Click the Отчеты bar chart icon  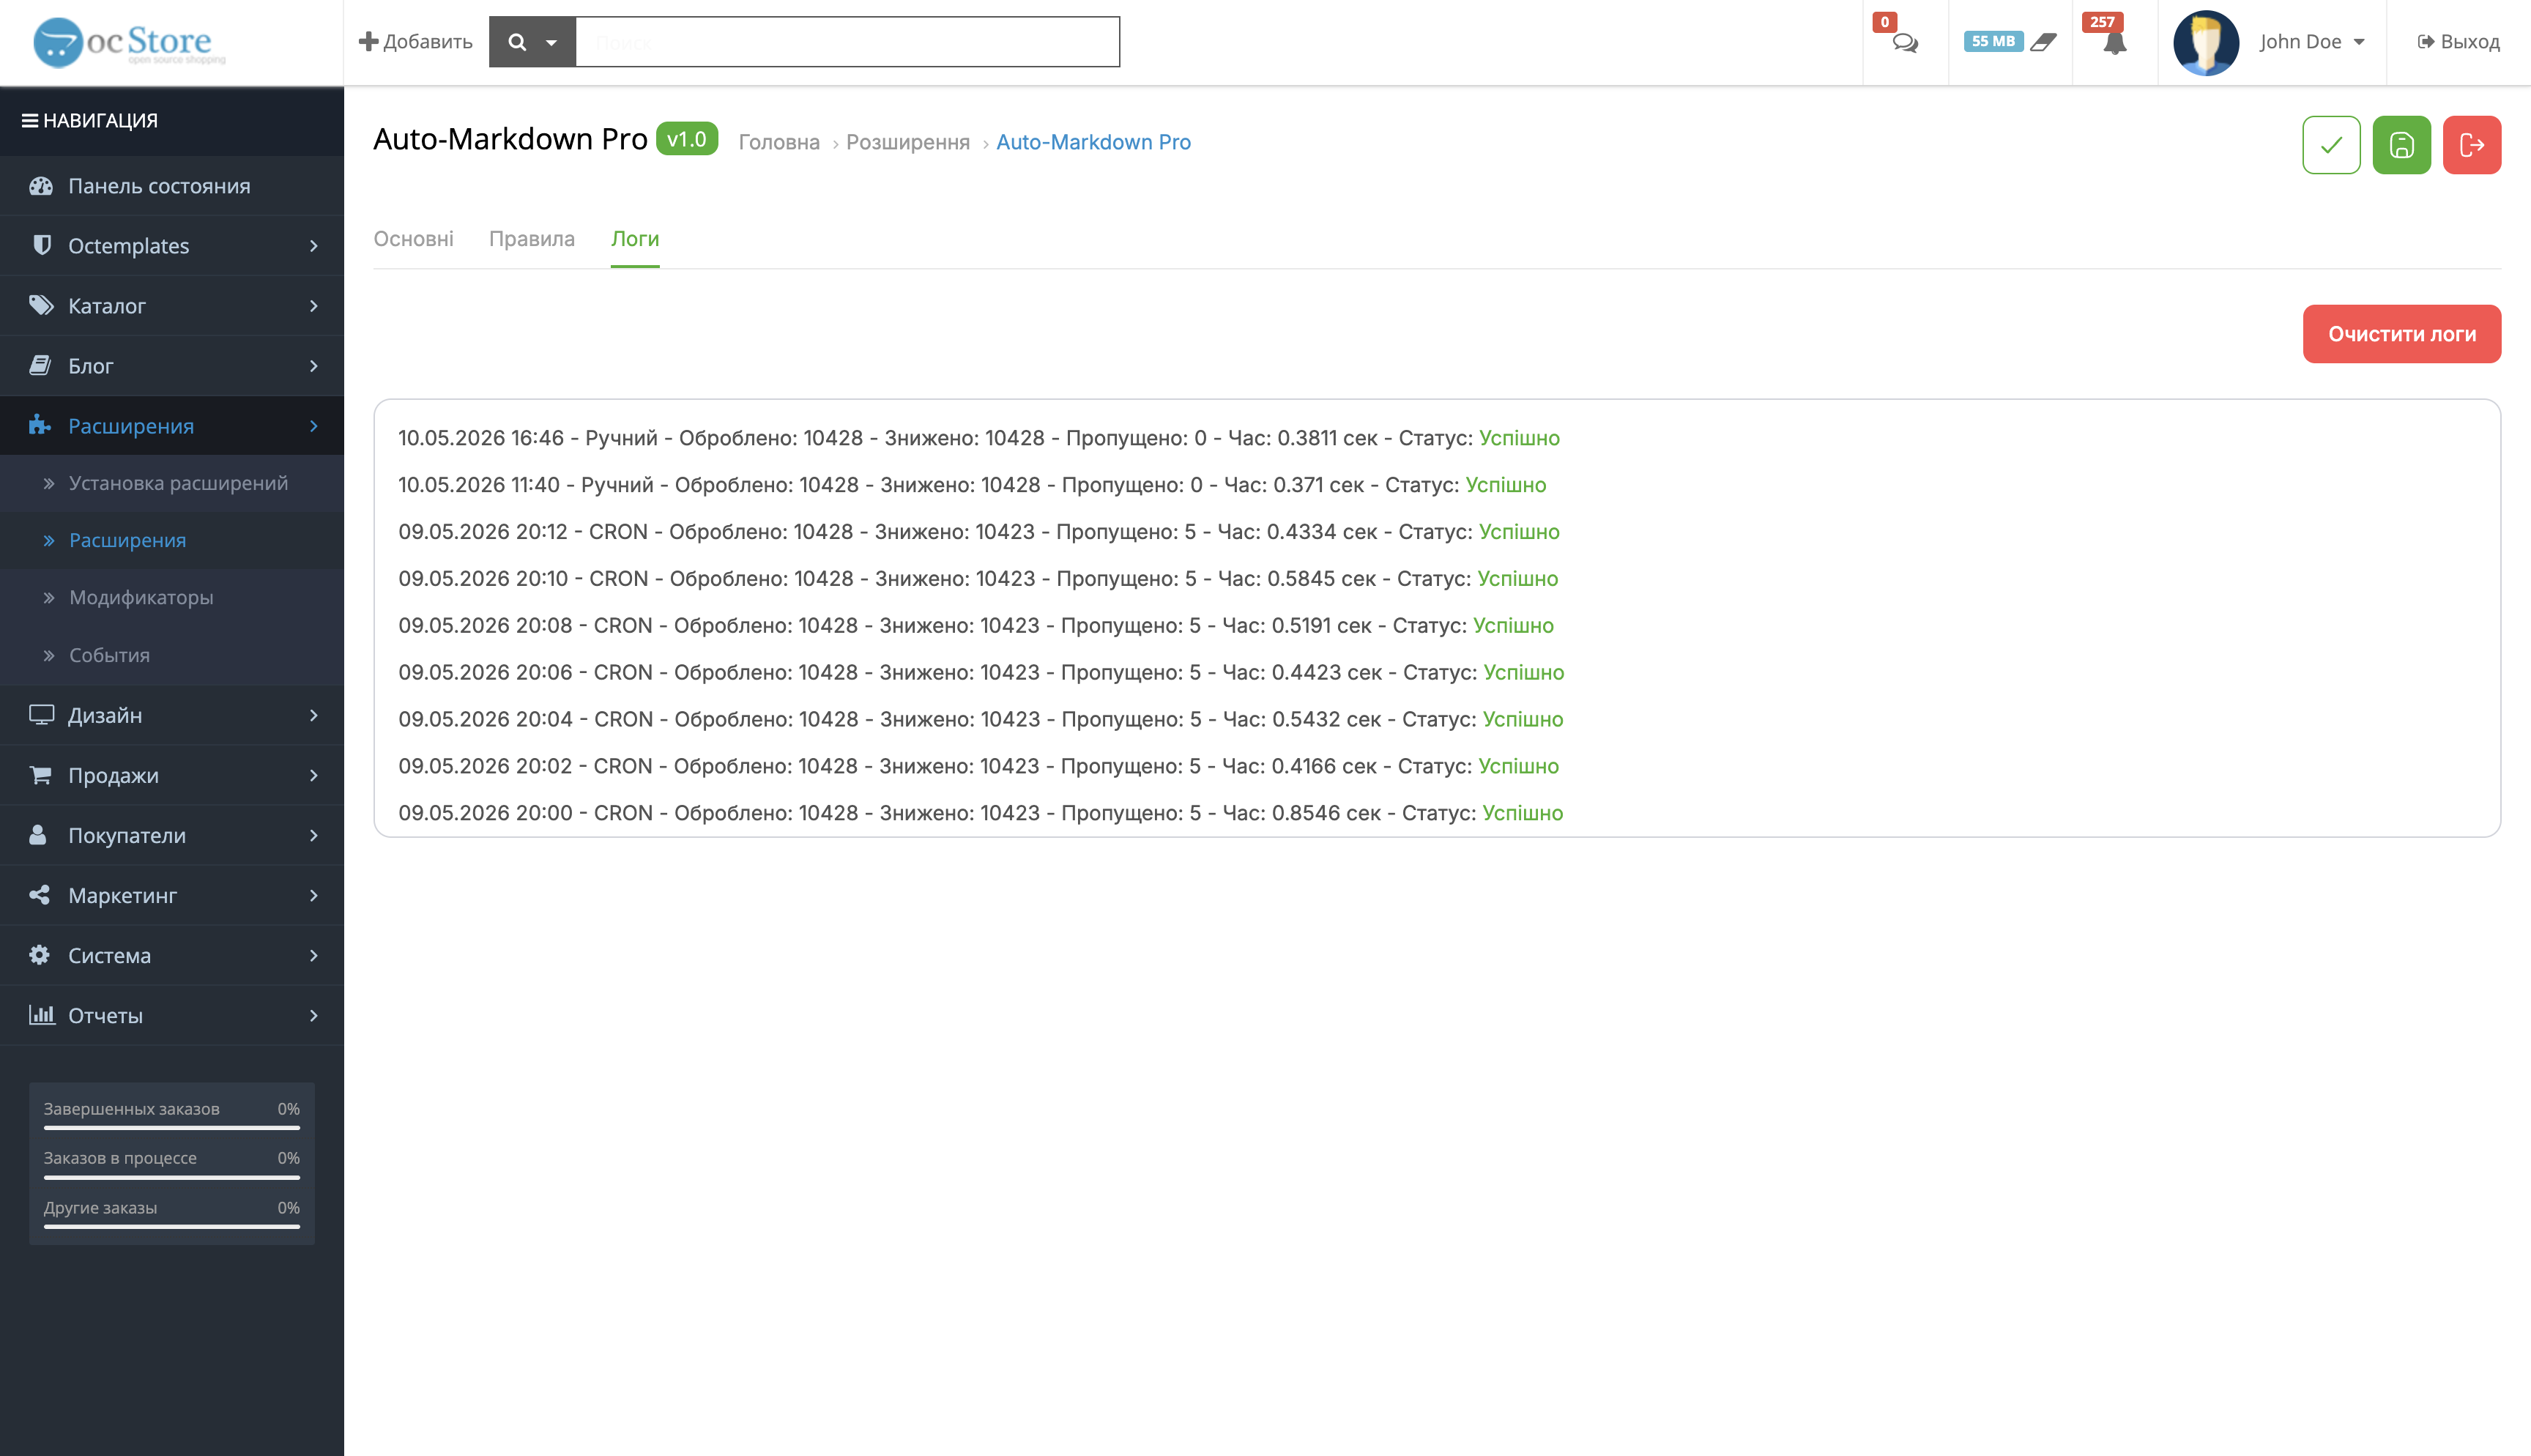point(41,1015)
